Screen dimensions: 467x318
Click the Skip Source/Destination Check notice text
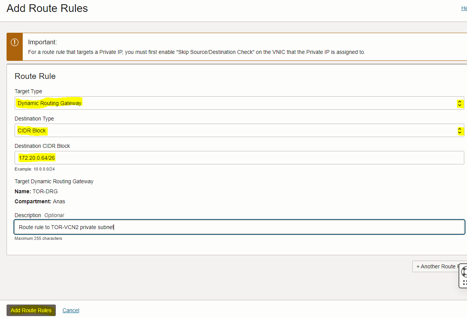tap(196, 52)
